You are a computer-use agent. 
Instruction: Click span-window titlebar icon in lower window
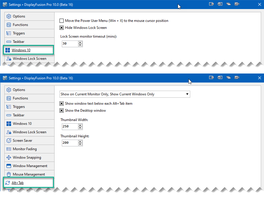220,78
